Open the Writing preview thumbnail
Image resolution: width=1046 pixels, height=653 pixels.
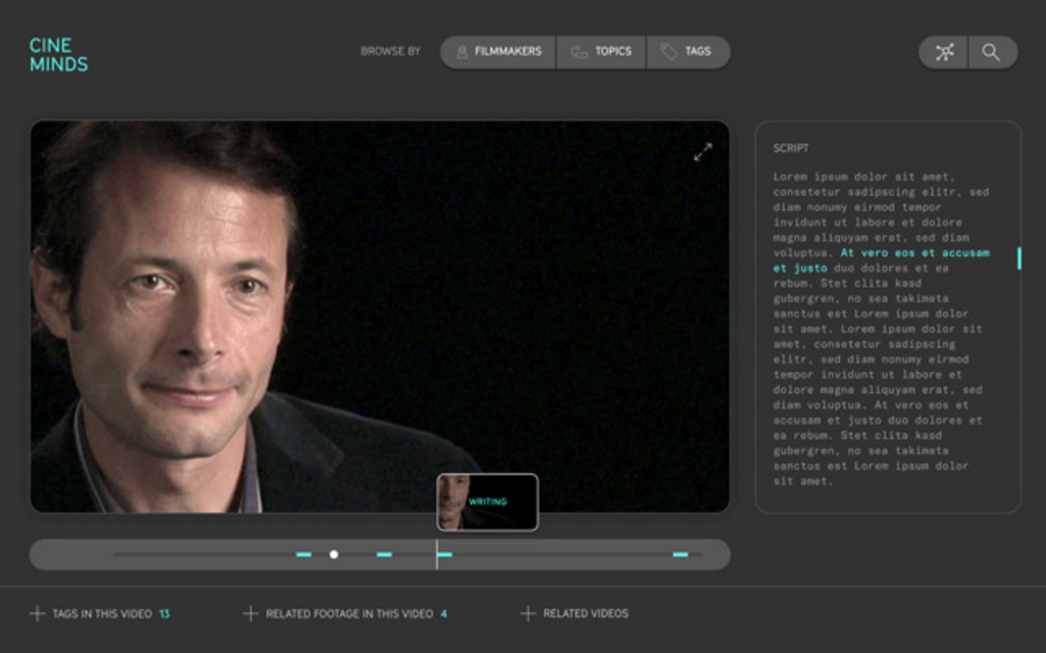(487, 502)
